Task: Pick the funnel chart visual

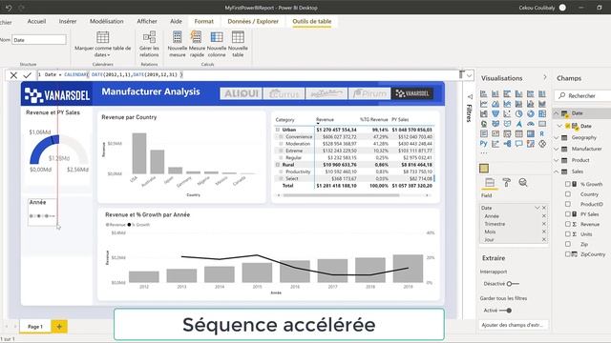Action: tap(495, 113)
